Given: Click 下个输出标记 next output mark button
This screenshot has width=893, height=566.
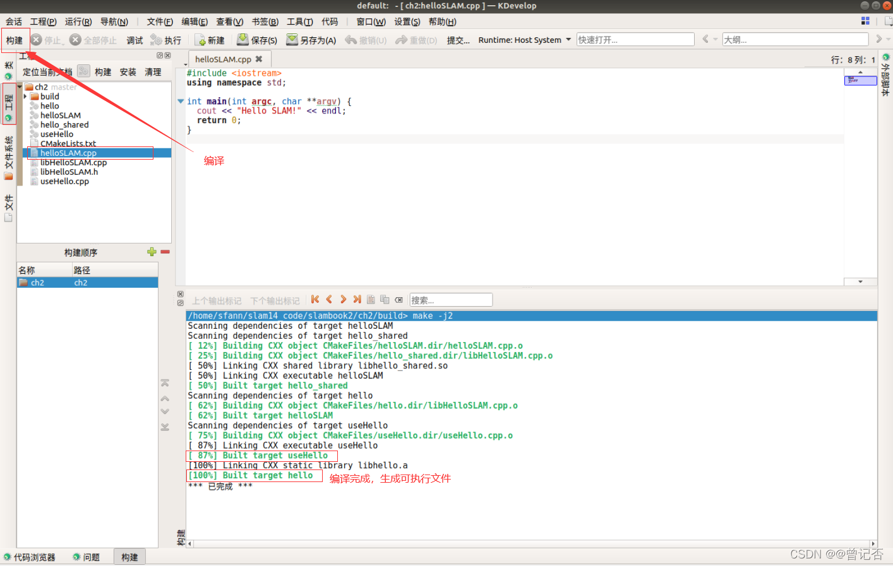Looking at the screenshot, I should [x=275, y=301].
